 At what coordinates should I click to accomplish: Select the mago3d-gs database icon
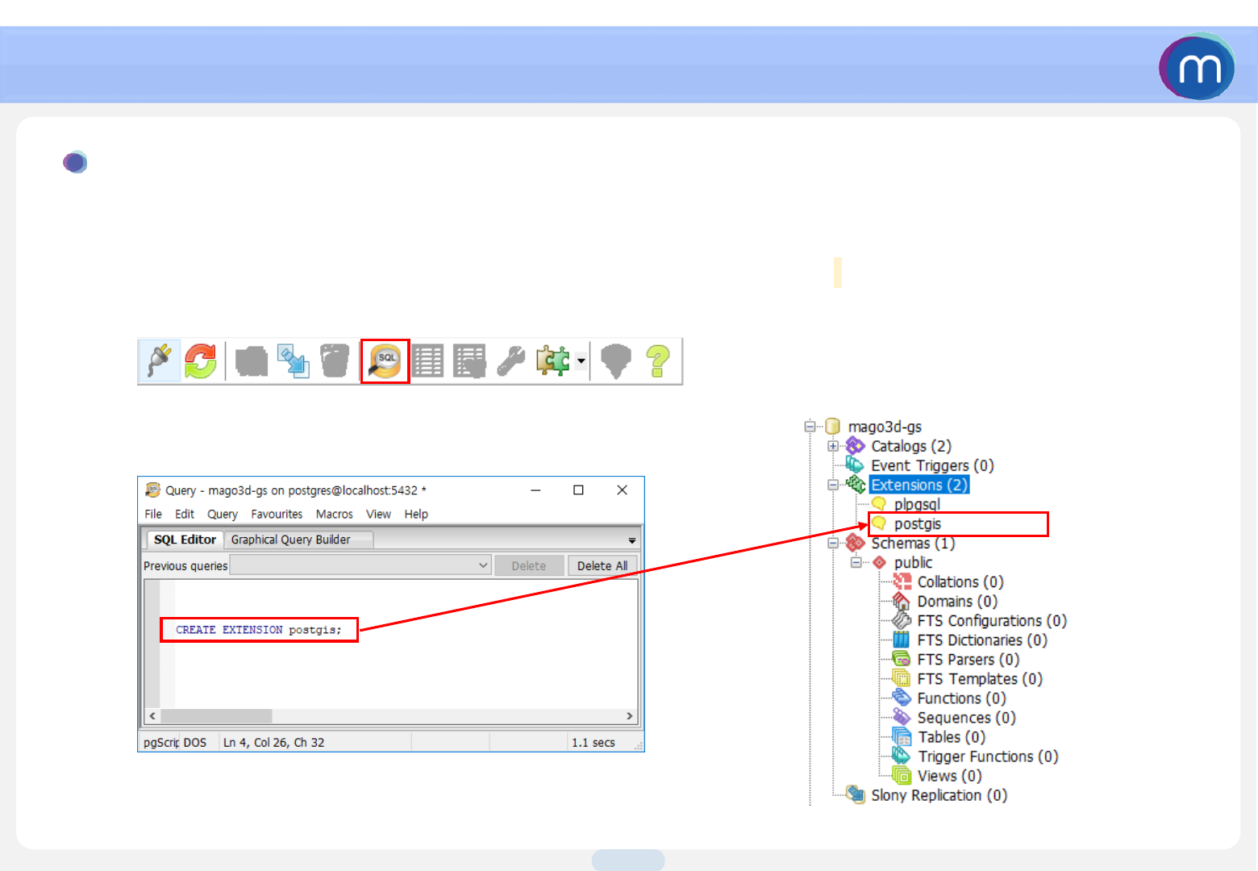(833, 426)
